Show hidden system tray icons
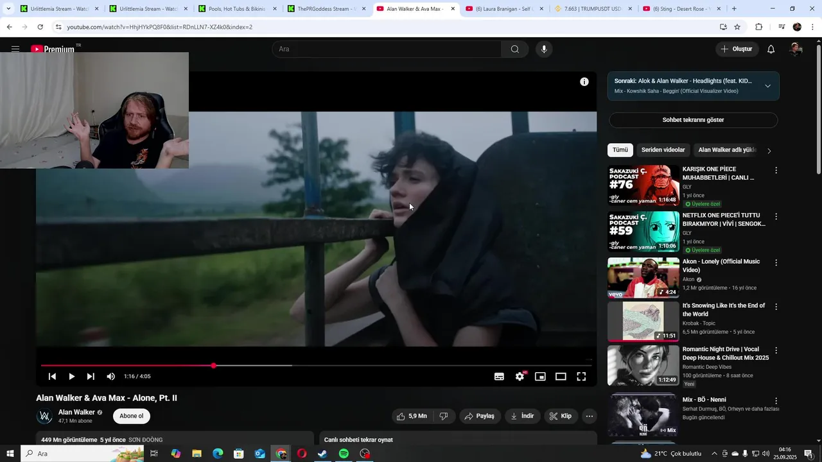The image size is (822, 462). point(714,454)
